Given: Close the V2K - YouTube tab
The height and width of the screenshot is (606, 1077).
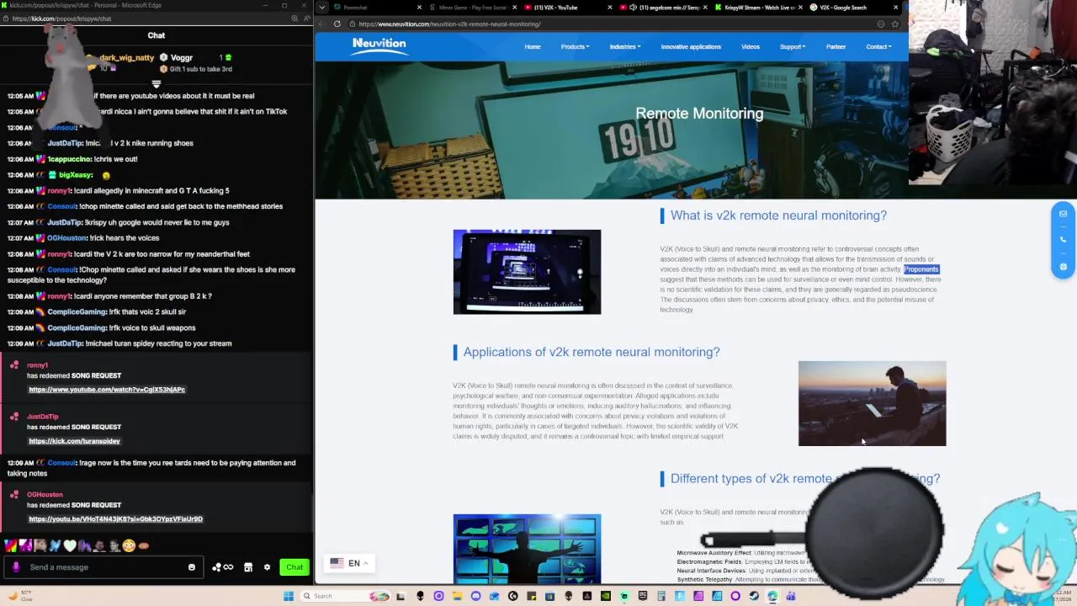Looking at the screenshot, I should (x=611, y=8).
